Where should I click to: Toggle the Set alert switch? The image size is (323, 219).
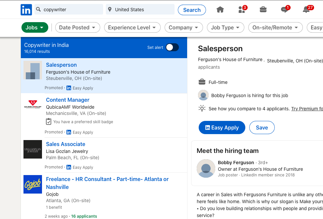pyautogui.click(x=172, y=47)
